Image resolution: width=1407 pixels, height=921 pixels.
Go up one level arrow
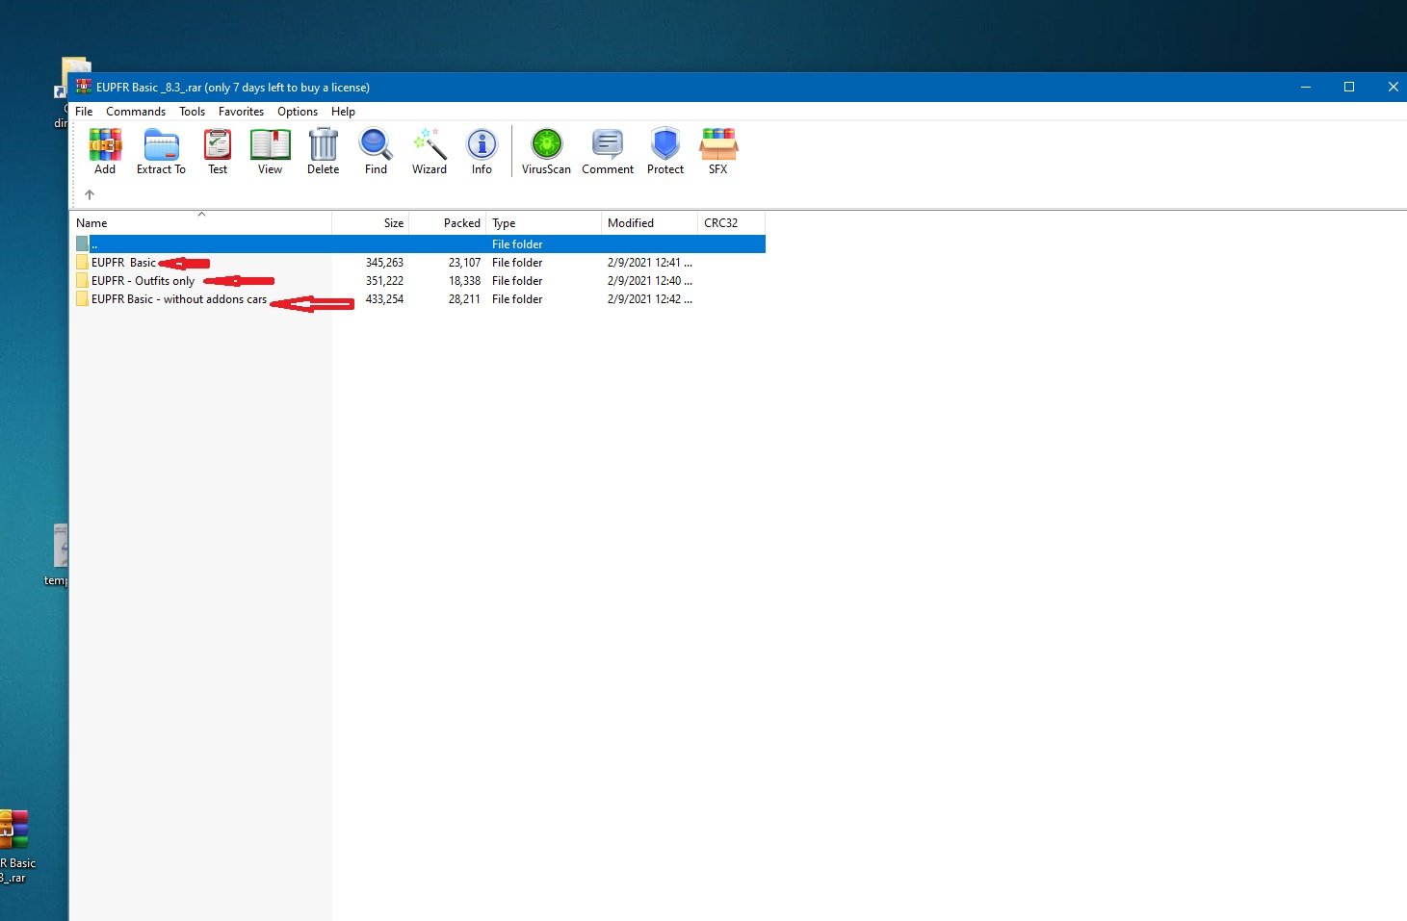pos(90,194)
